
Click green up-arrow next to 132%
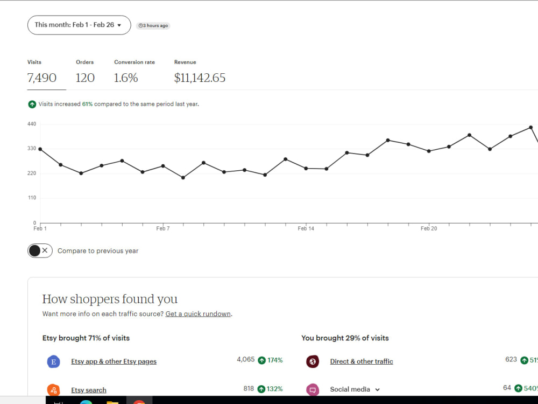coord(261,389)
